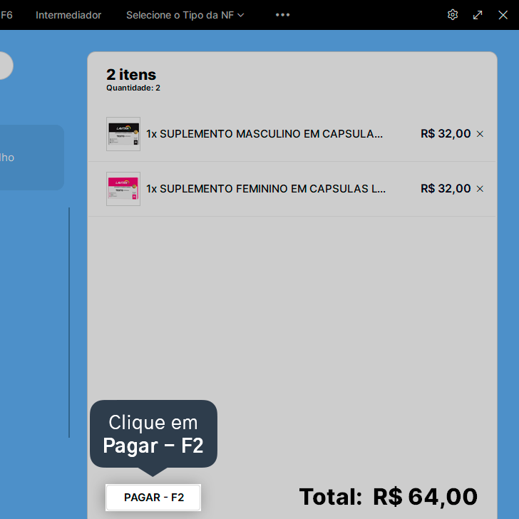Click the PAGAR - F2 button
The height and width of the screenshot is (519, 519).
[153, 498]
